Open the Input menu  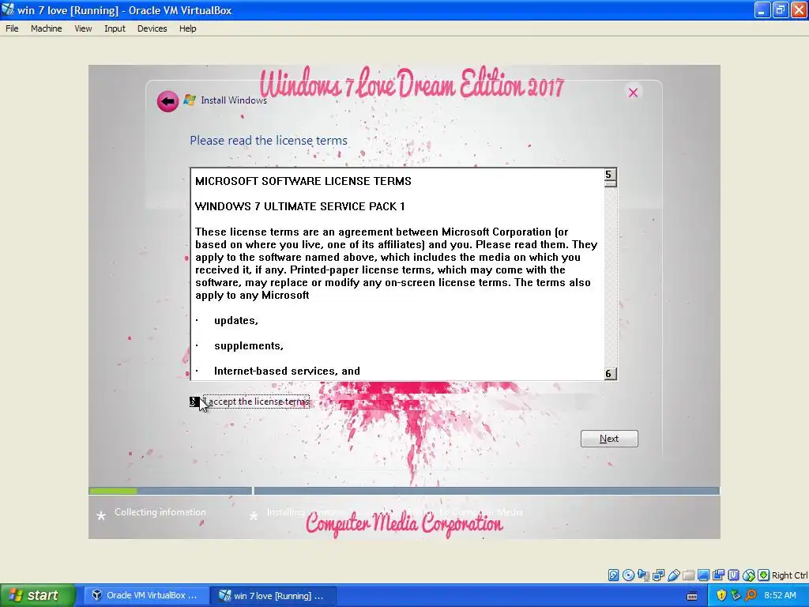115,28
